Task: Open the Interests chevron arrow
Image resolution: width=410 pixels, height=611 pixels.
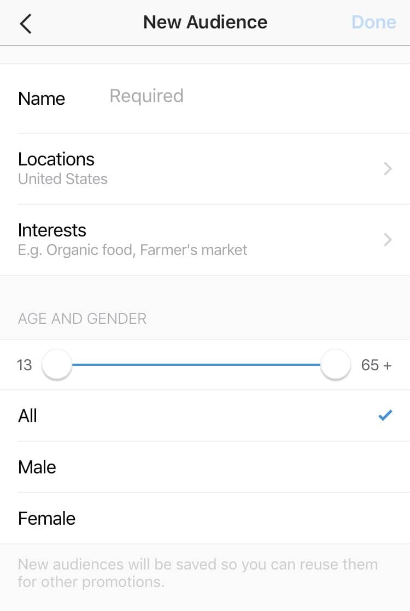Action: click(x=388, y=240)
